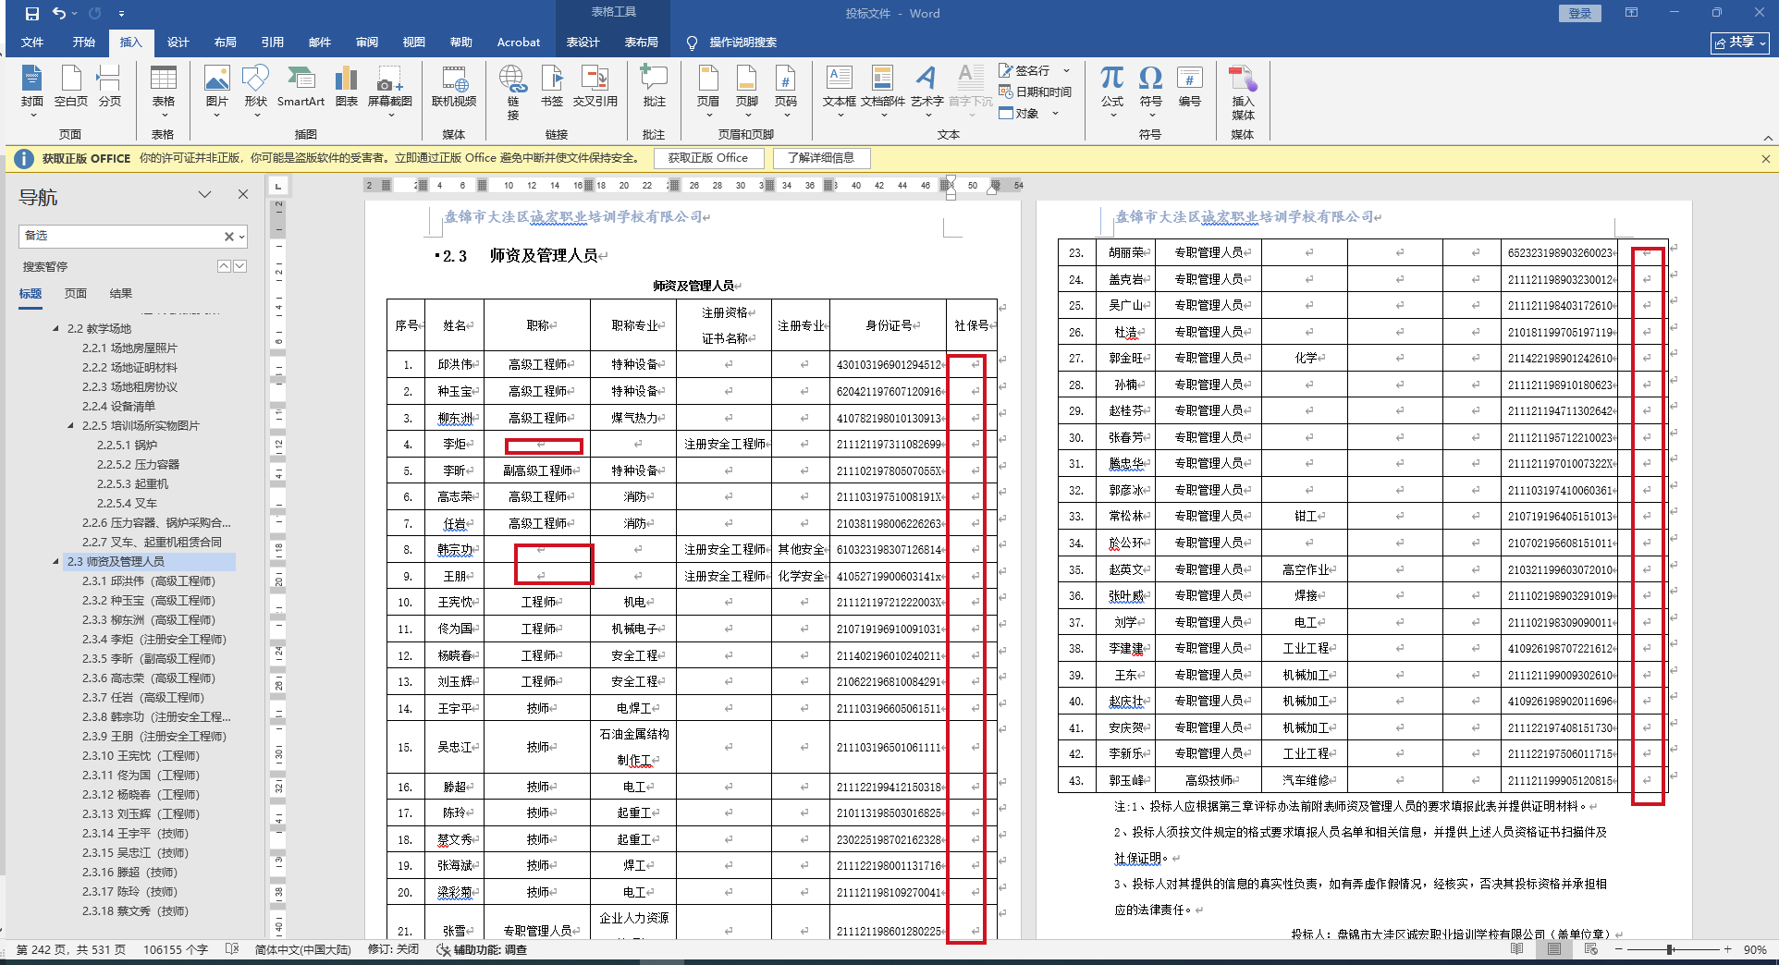Viewport: 1779px width, 965px height.
Task: Insert WordArt (艺术字)
Action: tap(926, 90)
